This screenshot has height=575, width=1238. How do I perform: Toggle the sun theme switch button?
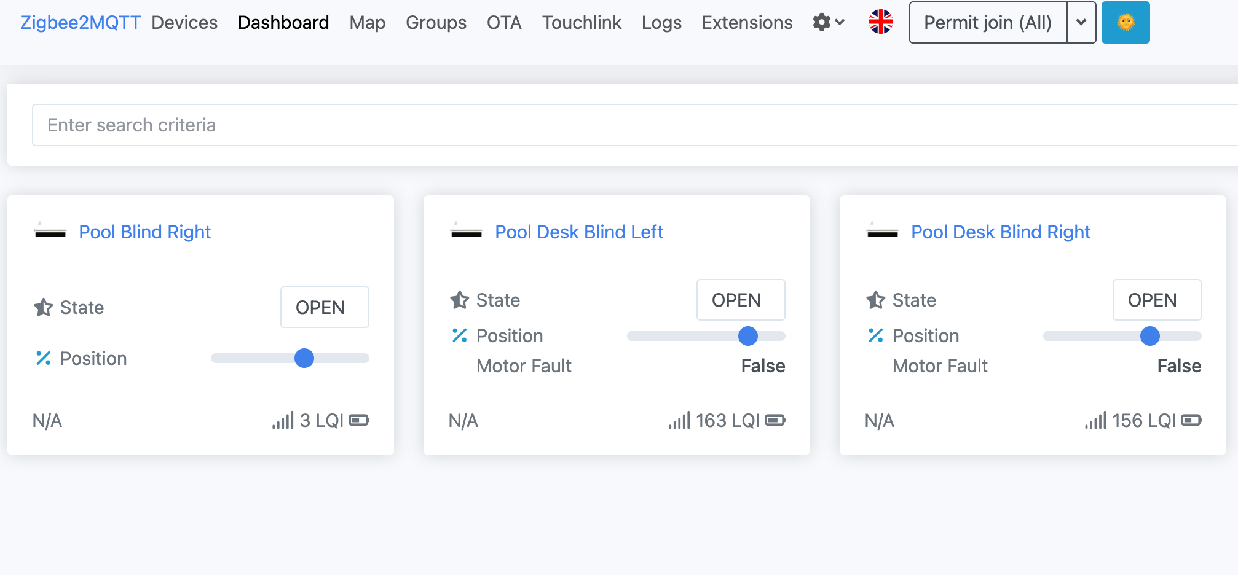point(1125,23)
